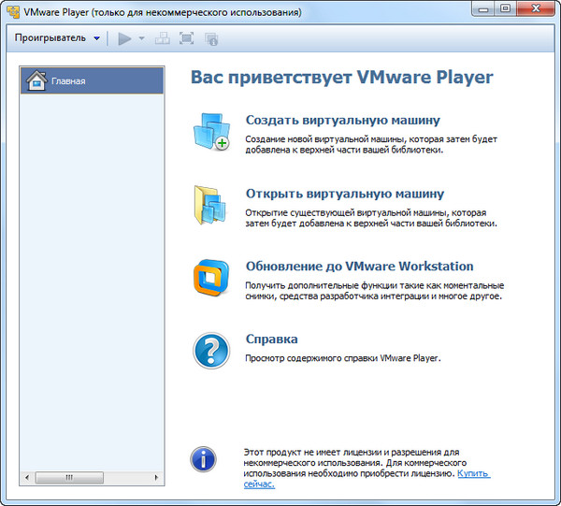
Task: Click the library scrollbar left arrow
Action: 27,477
